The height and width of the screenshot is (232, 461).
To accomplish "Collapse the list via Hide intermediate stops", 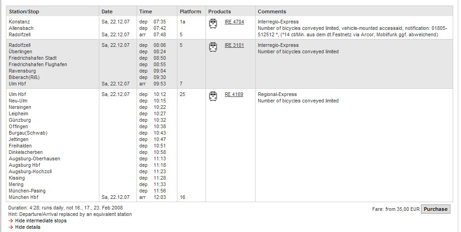I will pyautogui.click(x=41, y=221).
